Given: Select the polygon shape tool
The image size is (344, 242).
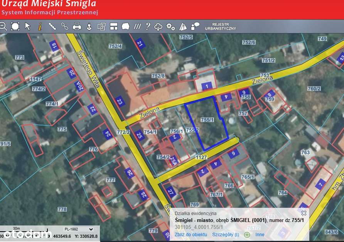Looking at the screenshot, I should click(125, 27).
